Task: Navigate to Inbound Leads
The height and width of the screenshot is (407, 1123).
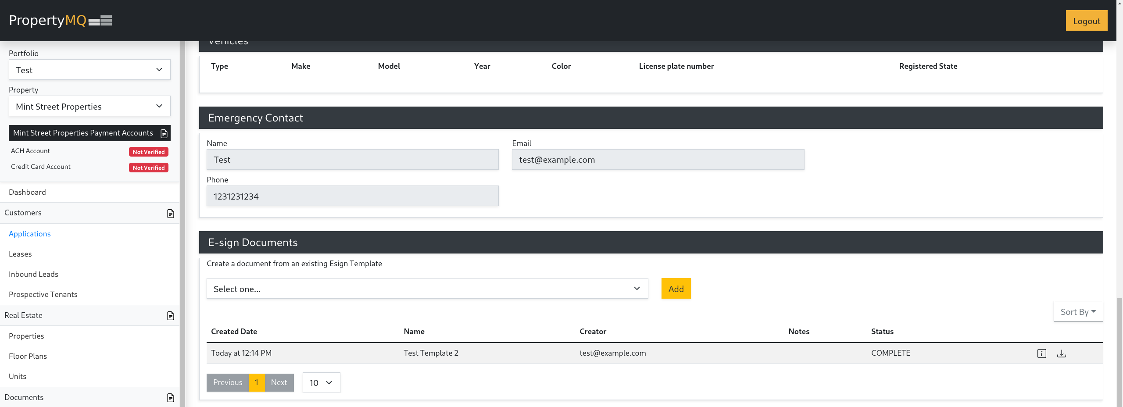Action: 33,274
